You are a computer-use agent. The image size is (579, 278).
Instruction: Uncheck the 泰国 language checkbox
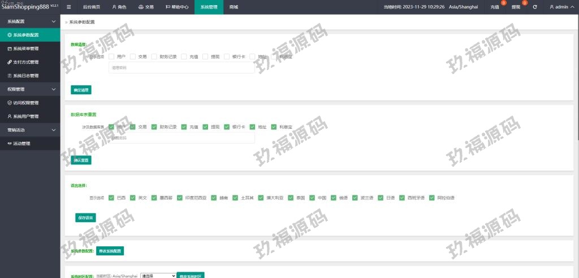click(x=291, y=198)
